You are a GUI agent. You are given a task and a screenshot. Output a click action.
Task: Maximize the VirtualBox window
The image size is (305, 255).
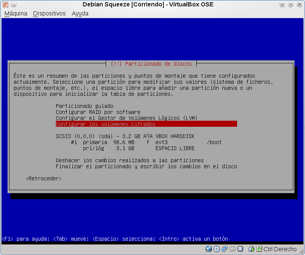[x=291, y=4]
